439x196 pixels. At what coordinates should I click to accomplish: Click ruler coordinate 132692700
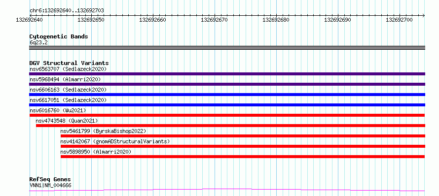[399, 20]
